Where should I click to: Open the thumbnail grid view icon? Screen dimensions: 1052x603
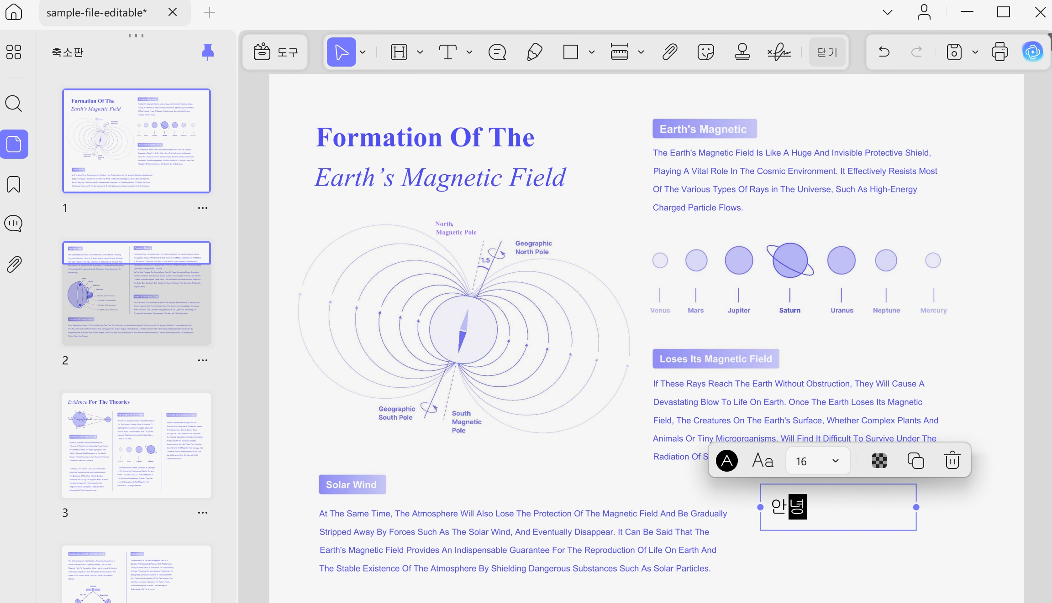14,52
